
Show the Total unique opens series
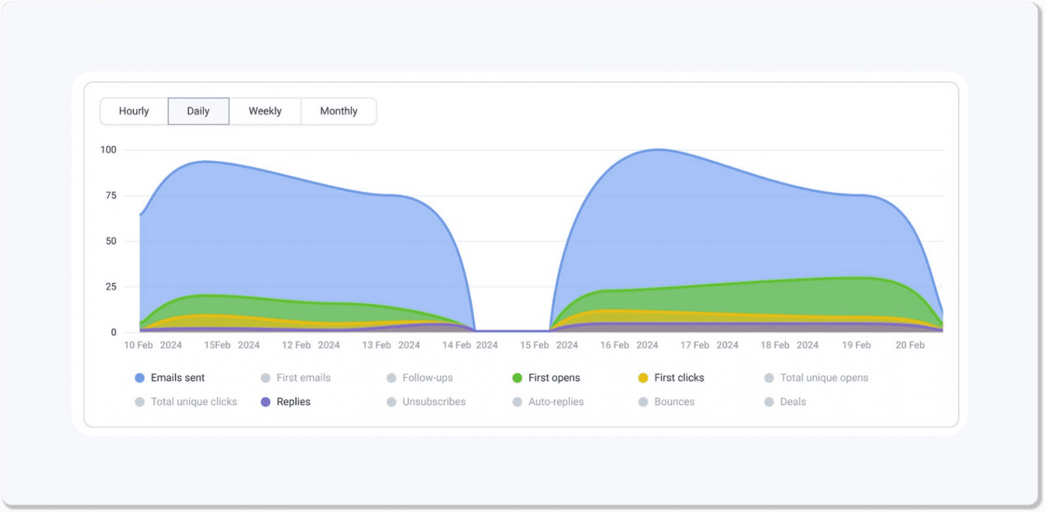pos(816,378)
